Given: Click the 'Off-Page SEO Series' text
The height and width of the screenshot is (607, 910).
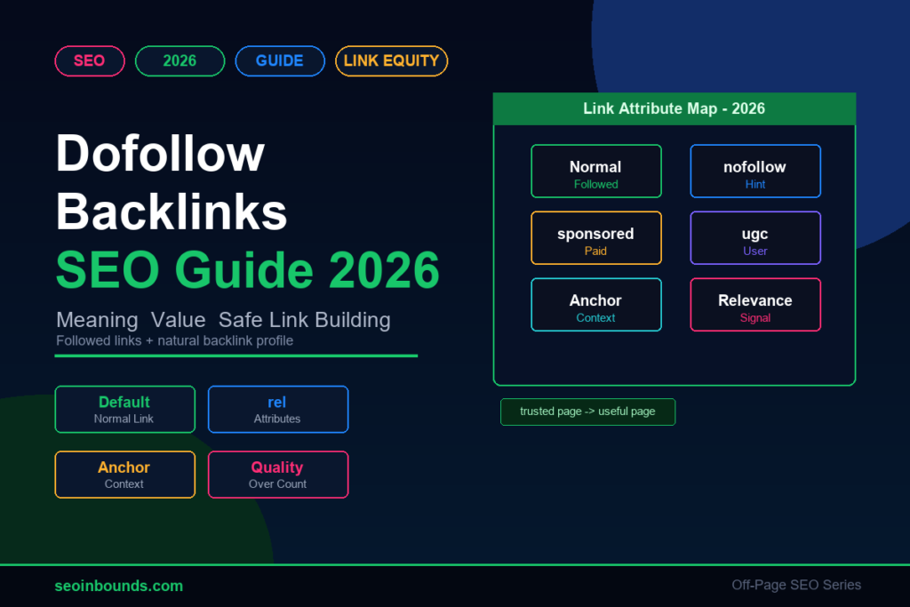Looking at the screenshot, I should (x=796, y=585).
